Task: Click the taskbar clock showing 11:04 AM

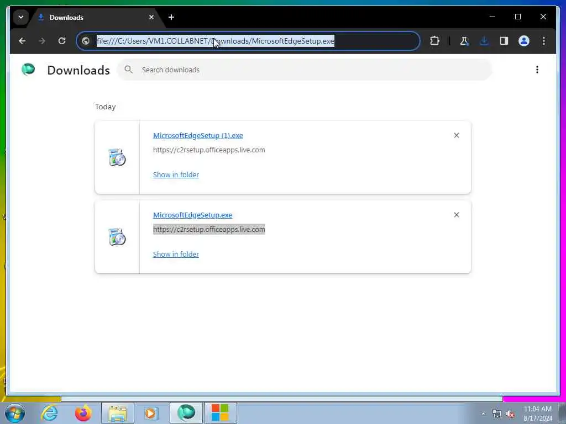Action: [x=537, y=414]
